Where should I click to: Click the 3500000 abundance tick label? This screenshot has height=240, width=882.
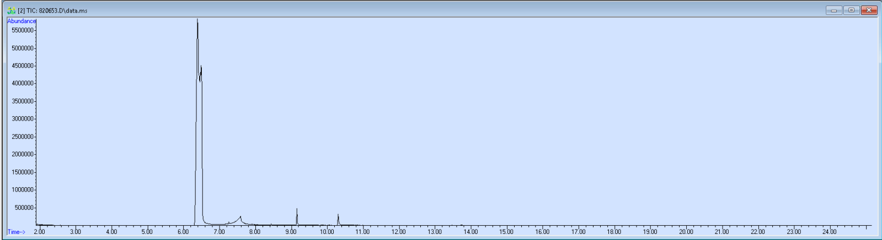coord(23,101)
